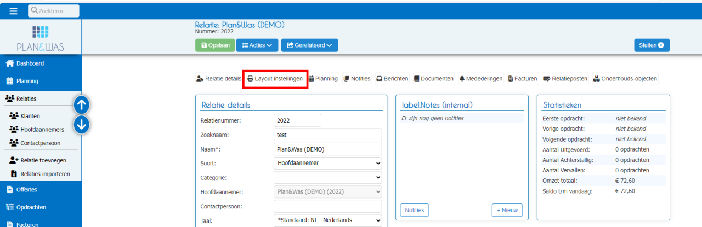Click the Zoeknaam field with test
This screenshot has width=702, height=227.
click(x=327, y=135)
